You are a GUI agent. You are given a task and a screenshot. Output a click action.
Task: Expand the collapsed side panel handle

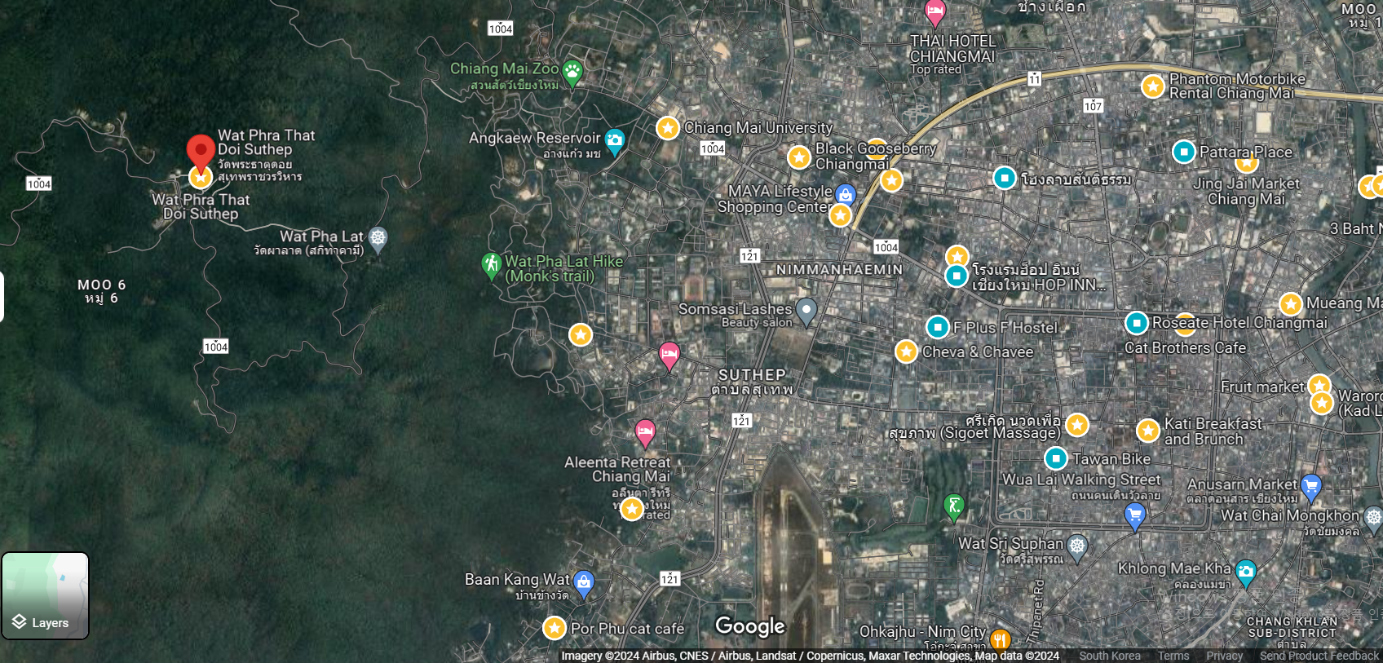(2, 297)
